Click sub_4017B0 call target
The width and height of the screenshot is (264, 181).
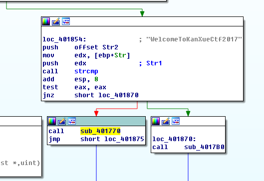point(204,147)
